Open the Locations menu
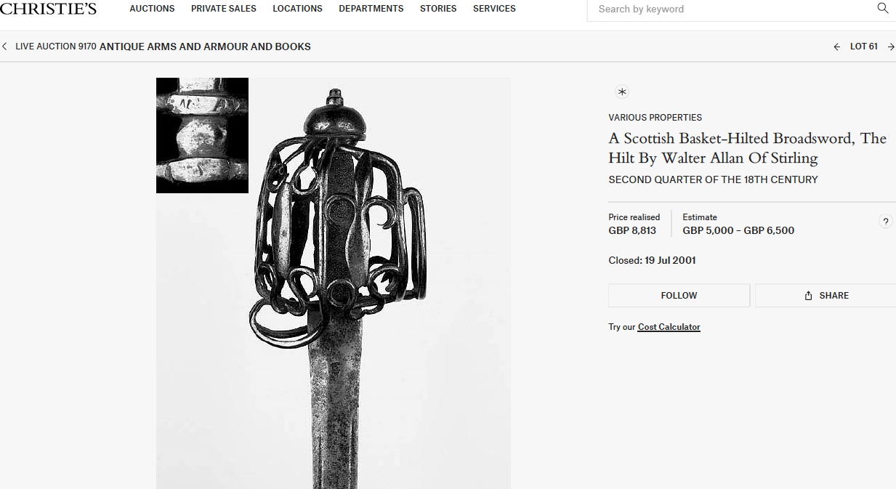This screenshot has width=896, height=489. 297,9
